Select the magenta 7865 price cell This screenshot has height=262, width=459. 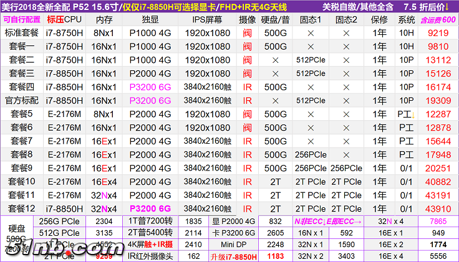pos(437,220)
